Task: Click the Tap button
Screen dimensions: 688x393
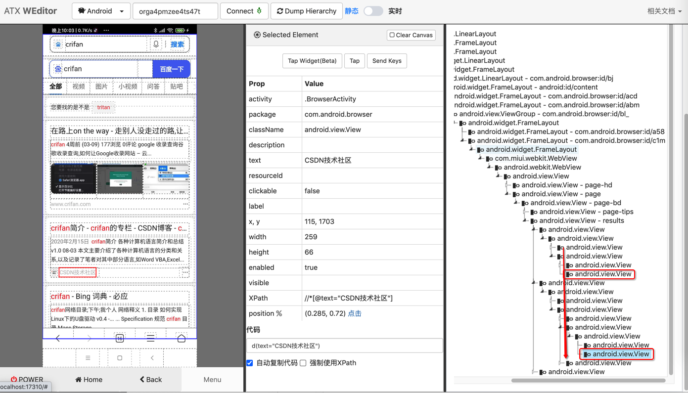Action: [355, 61]
